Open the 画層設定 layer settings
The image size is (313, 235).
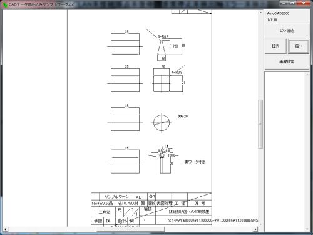287,61
